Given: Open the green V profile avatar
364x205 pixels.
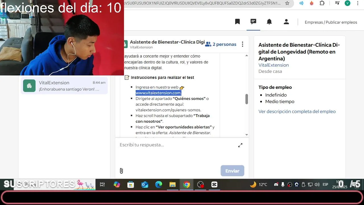Looking at the screenshot, I should coord(348,3).
